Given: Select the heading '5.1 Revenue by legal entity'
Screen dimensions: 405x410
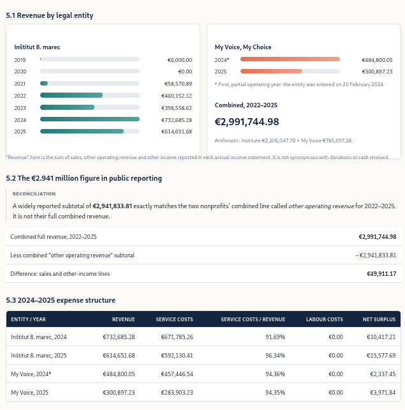Looking at the screenshot, I should click(x=50, y=15).
